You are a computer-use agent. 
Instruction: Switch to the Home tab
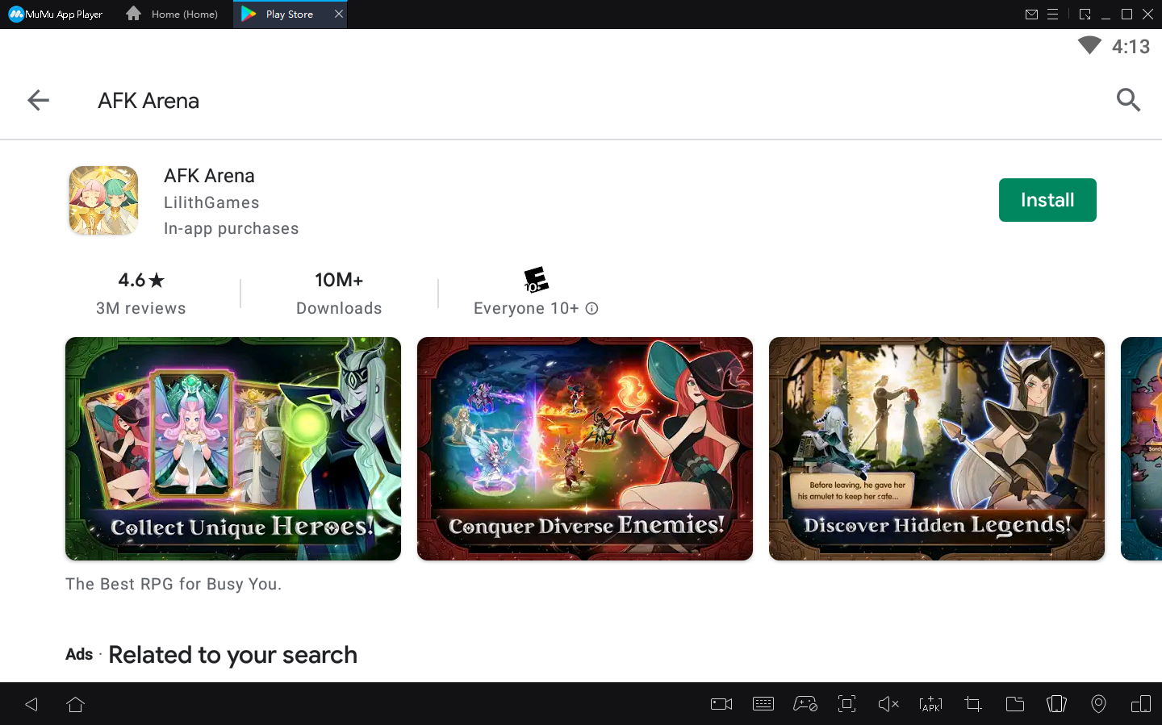click(x=171, y=14)
